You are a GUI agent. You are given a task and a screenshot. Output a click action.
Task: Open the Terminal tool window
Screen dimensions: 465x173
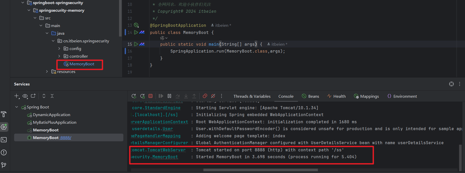coord(4,140)
